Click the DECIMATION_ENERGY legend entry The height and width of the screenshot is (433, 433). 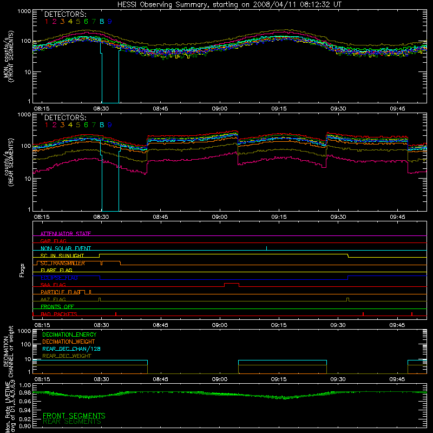69,334
